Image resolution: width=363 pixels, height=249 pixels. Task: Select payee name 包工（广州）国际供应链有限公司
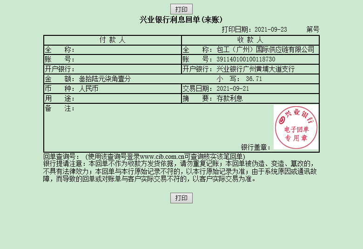coord(266,50)
